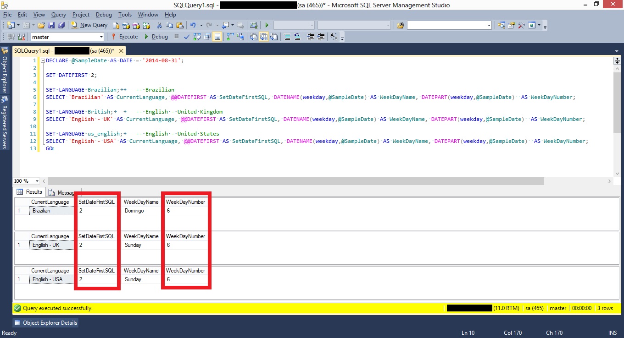Click the Parse checkmark icon
624x338 pixels.
point(187,37)
